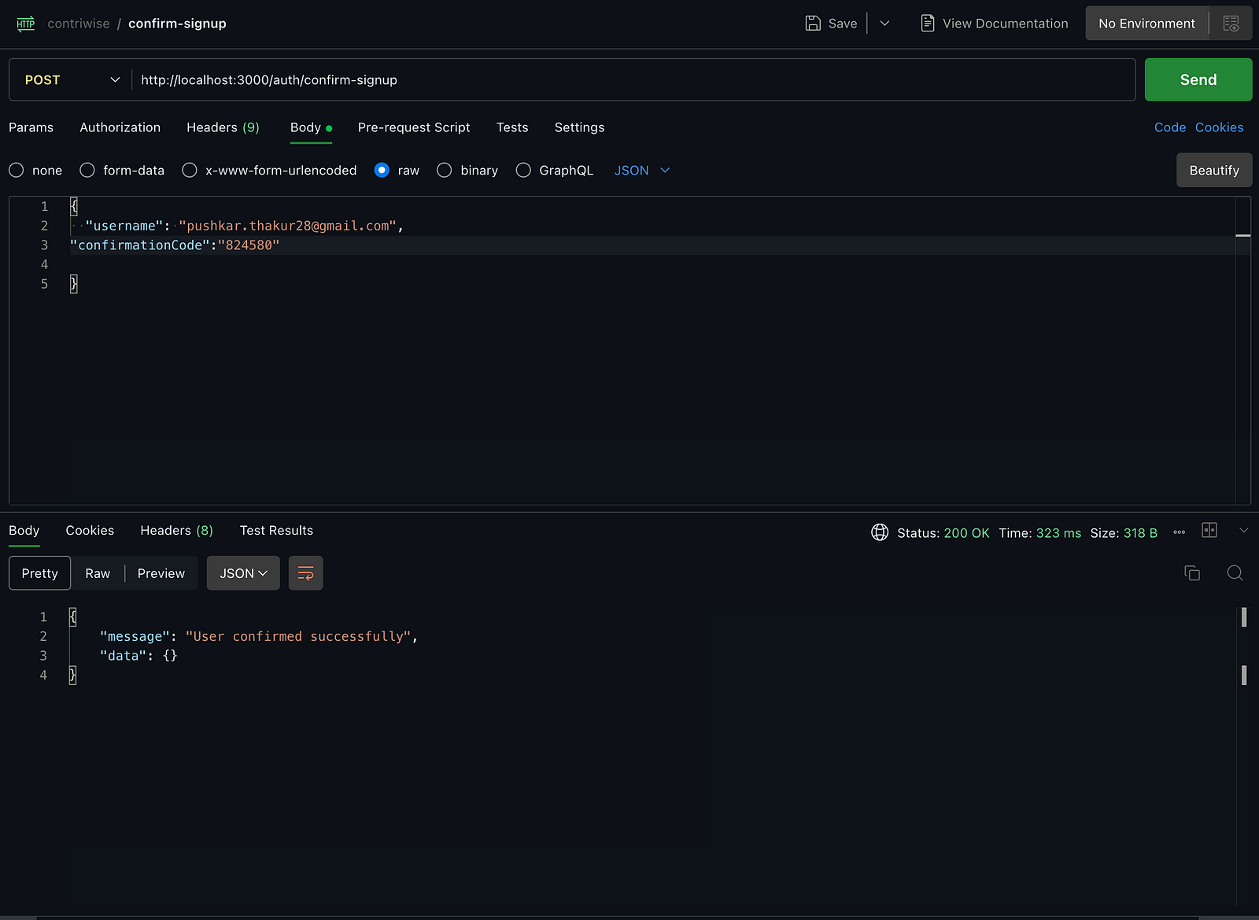Viewport: 1259px width, 920px height.
Task: Click the request URL input field
Action: click(633, 79)
